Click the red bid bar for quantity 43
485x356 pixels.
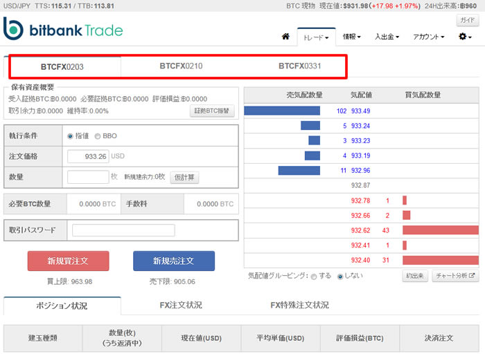[x=441, y=230]
